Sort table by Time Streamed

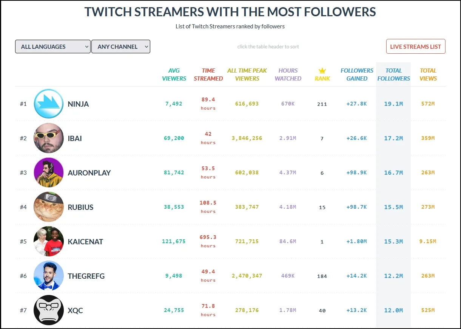click(x=208, y=74)
